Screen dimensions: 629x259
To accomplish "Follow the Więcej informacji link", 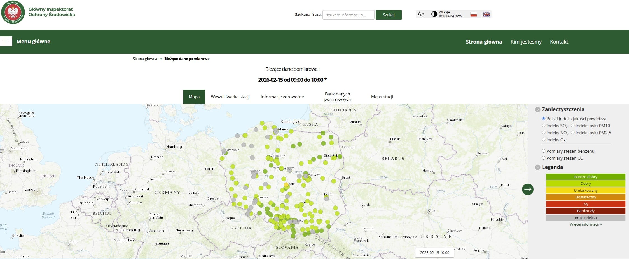I will click(585, 224).
